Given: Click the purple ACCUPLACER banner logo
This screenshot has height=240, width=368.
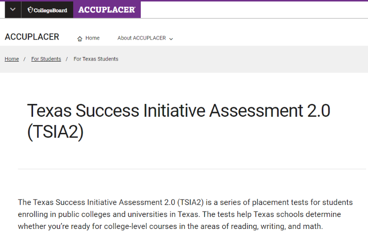Looking at the screenshot, I should pyautogui.click(x=107, y=10).
